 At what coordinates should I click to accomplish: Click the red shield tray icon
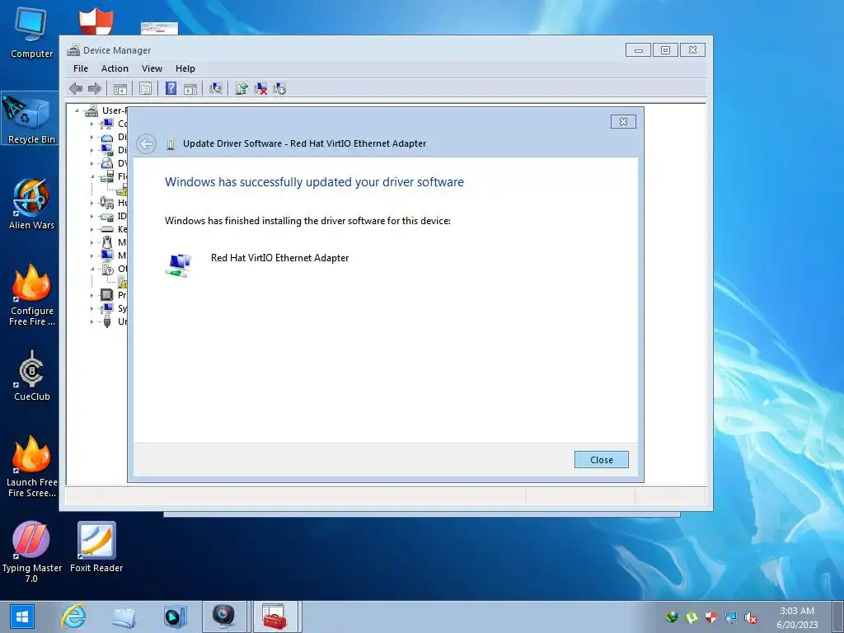711,617
